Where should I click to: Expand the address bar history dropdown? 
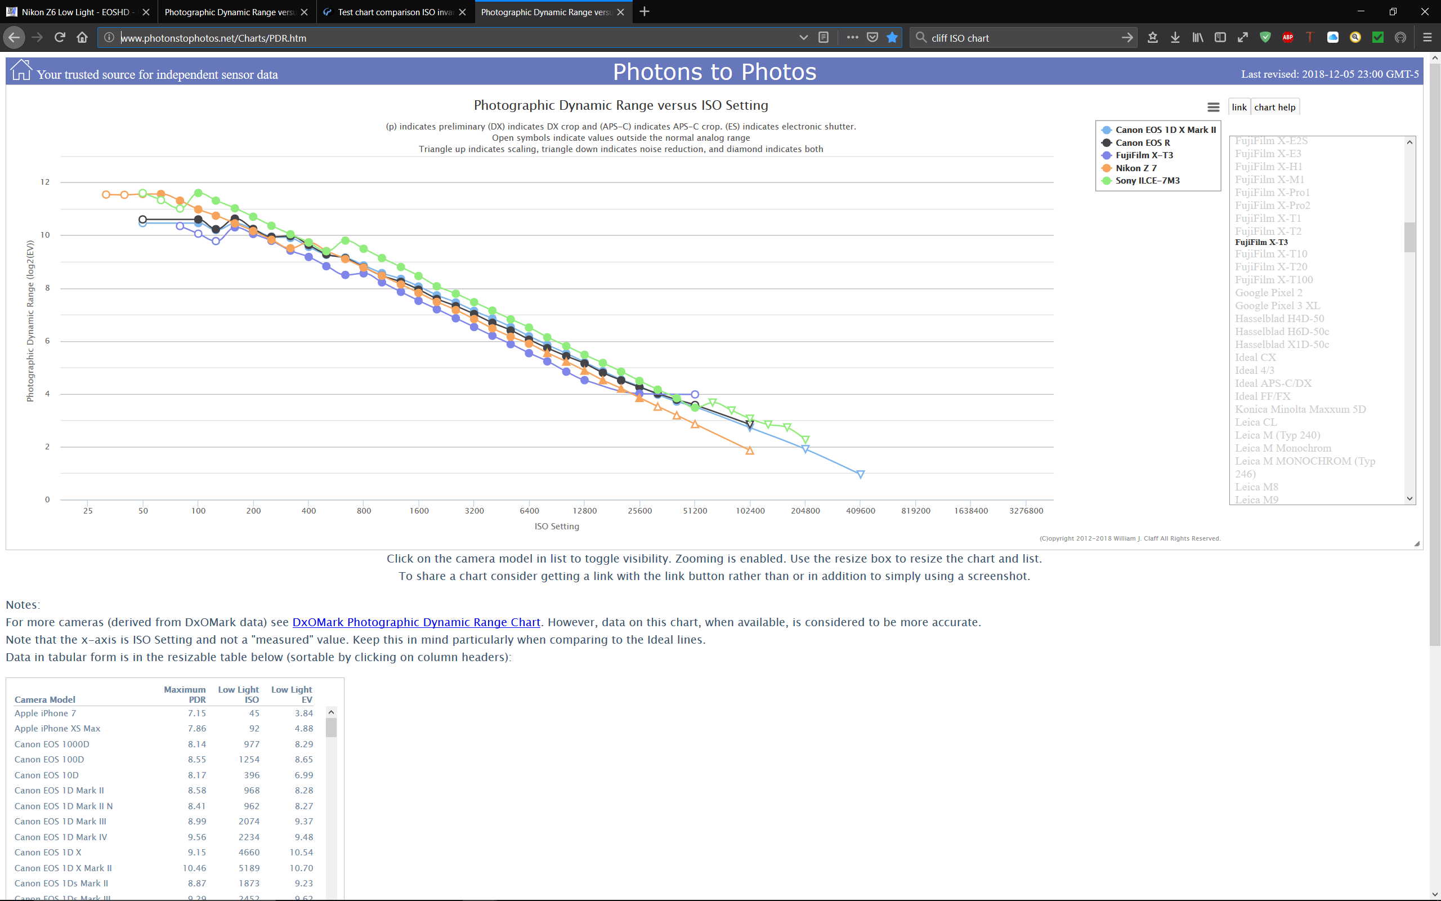pos(803,38)
